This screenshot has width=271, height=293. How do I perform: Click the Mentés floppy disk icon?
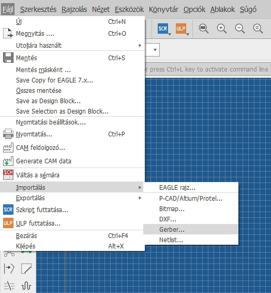pyautogui.click(x=8, y=58)
